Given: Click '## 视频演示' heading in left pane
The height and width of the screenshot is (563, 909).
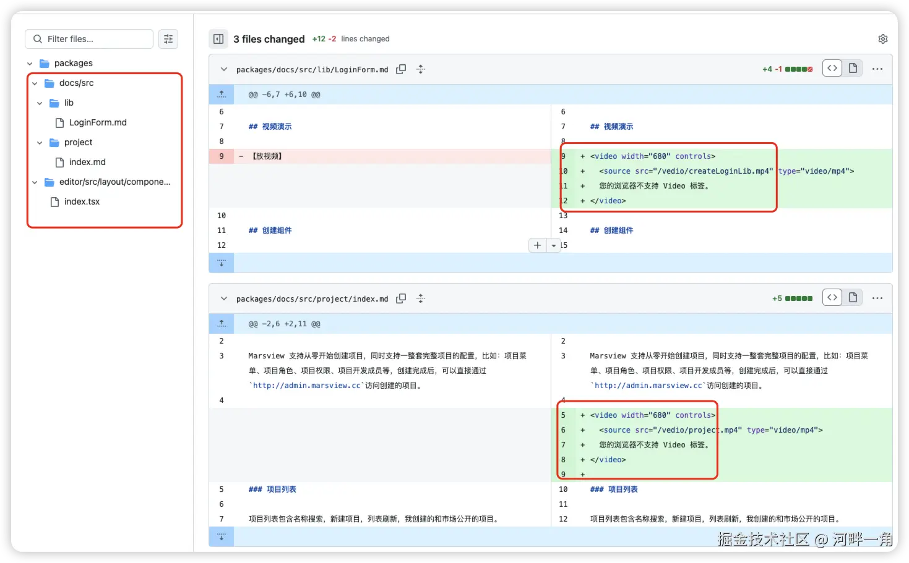Looking at the screenshot, I should pos(270,126).
